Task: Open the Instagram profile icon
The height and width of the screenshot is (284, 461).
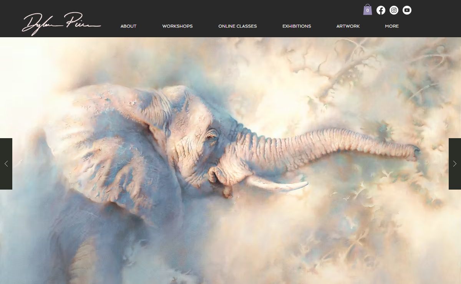Action: point(394,10)
